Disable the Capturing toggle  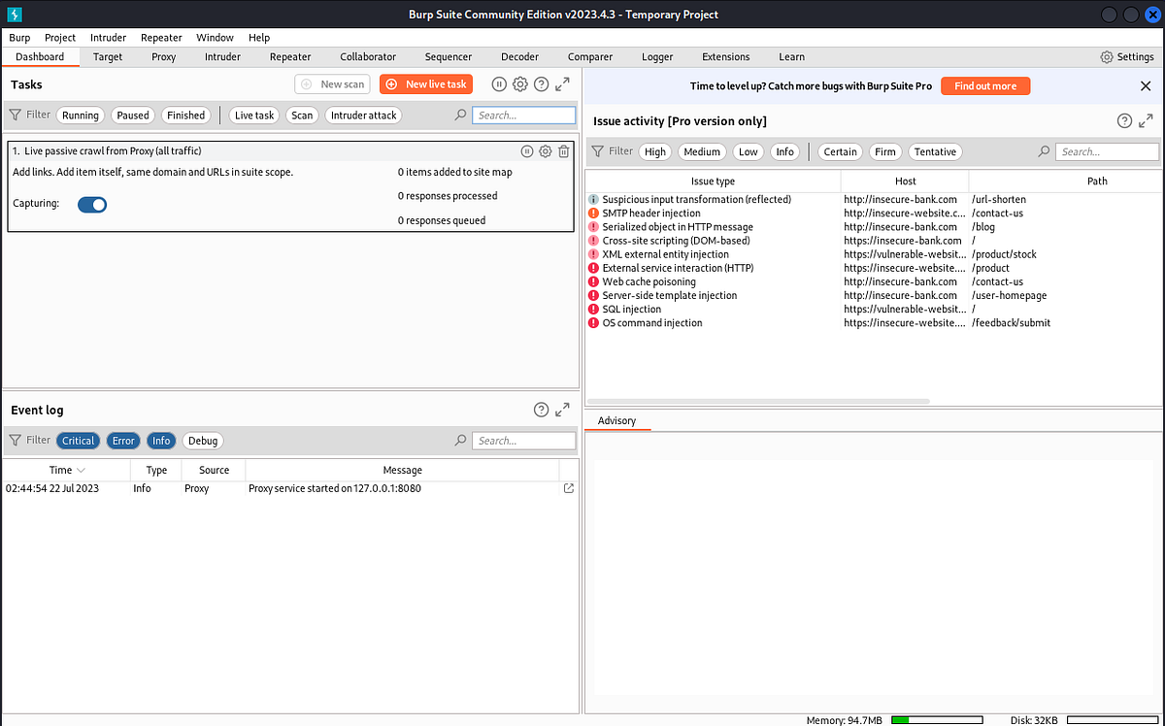click(92, 204)
